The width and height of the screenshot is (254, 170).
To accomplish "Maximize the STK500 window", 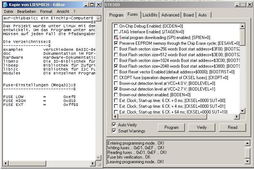I will point(243,4).
